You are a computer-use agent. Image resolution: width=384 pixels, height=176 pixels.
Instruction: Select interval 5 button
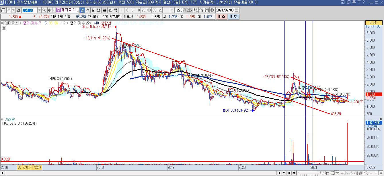coord(132,10)
